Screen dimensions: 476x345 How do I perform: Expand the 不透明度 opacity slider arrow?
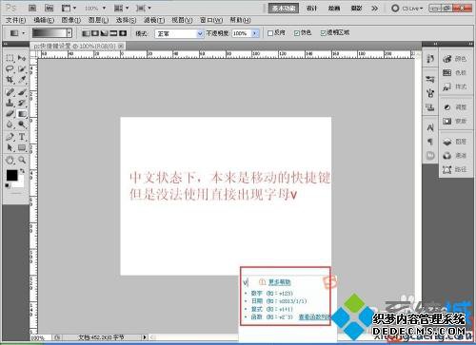255,33
